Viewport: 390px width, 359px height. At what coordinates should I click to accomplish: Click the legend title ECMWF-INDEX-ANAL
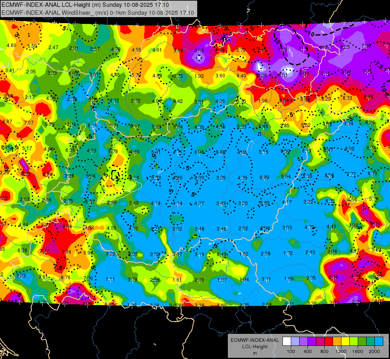click(255, 340)
